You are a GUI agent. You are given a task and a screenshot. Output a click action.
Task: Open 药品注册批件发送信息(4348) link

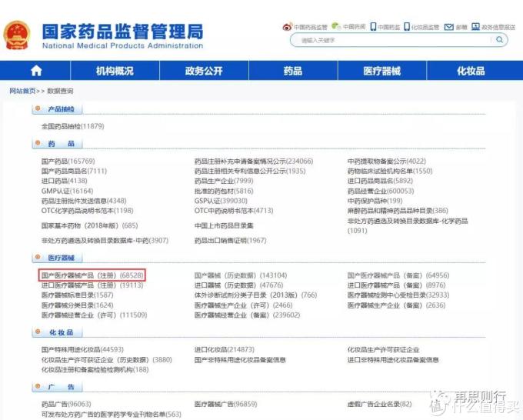click(84, 201)
